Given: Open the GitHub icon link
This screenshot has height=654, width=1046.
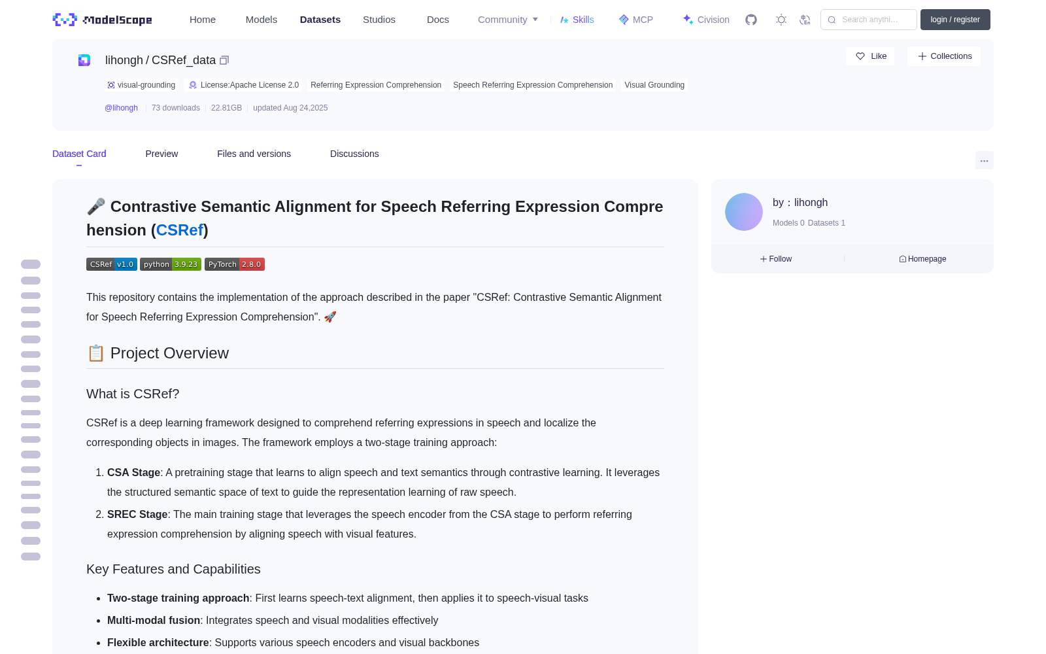Looking at the screenshot, I should 751,20.
